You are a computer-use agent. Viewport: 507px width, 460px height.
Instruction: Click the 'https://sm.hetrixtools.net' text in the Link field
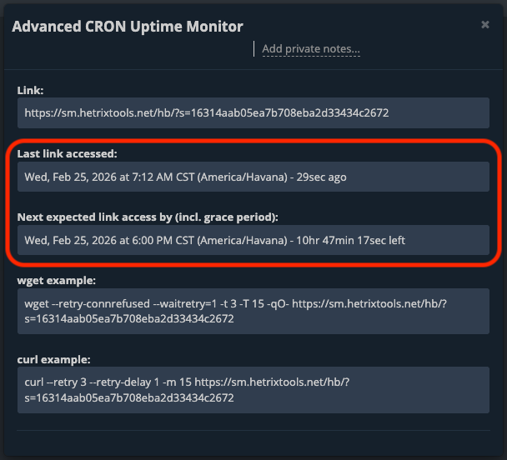pos(87,112)
